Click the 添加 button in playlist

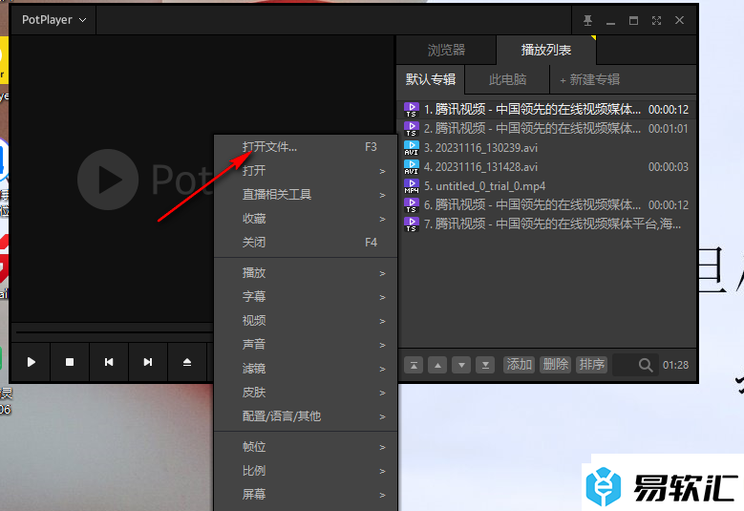(519, 365)
